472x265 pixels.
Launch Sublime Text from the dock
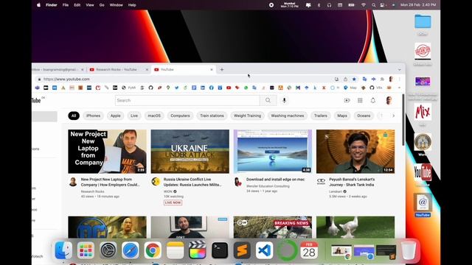tap(242, 250)
